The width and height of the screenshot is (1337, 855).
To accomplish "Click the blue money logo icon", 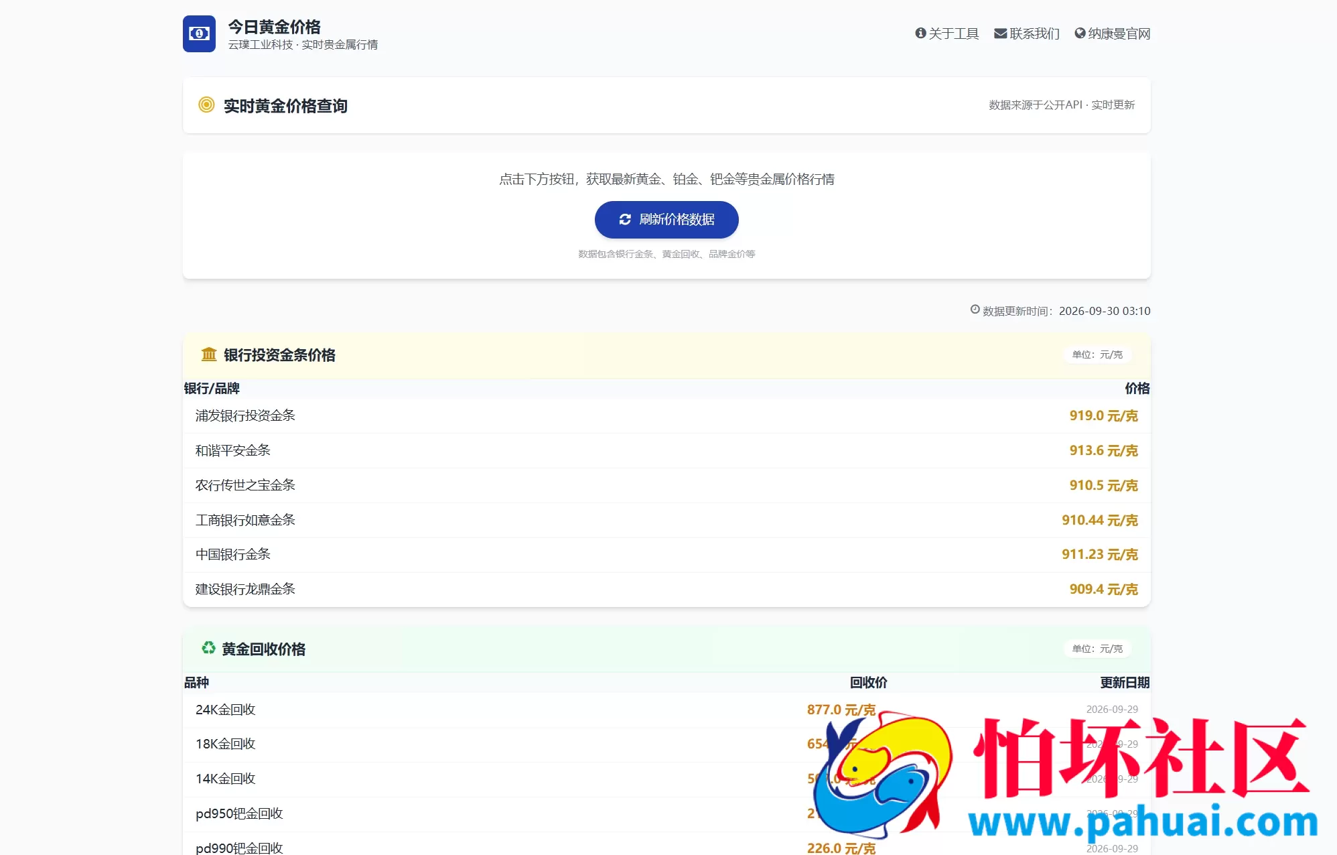I will pos(199,34).
